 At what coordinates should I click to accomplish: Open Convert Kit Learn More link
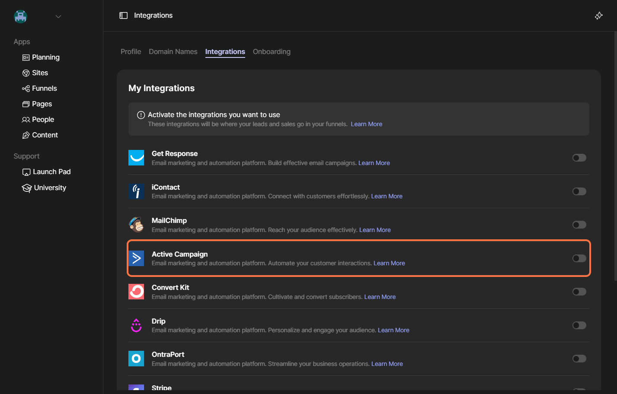click(380, 297)
